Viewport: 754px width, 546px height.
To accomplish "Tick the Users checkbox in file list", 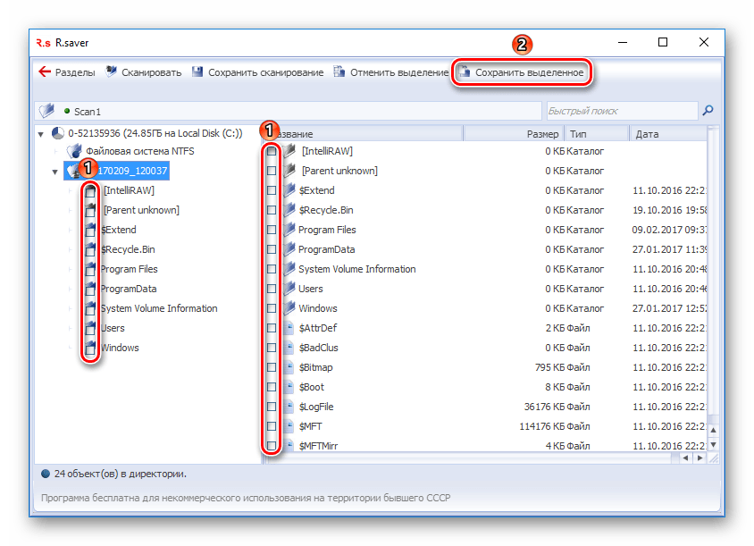I will coord(272,289).
